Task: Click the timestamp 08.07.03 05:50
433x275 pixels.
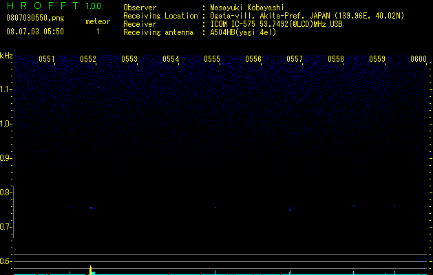Action: click(x=35, y=32)
